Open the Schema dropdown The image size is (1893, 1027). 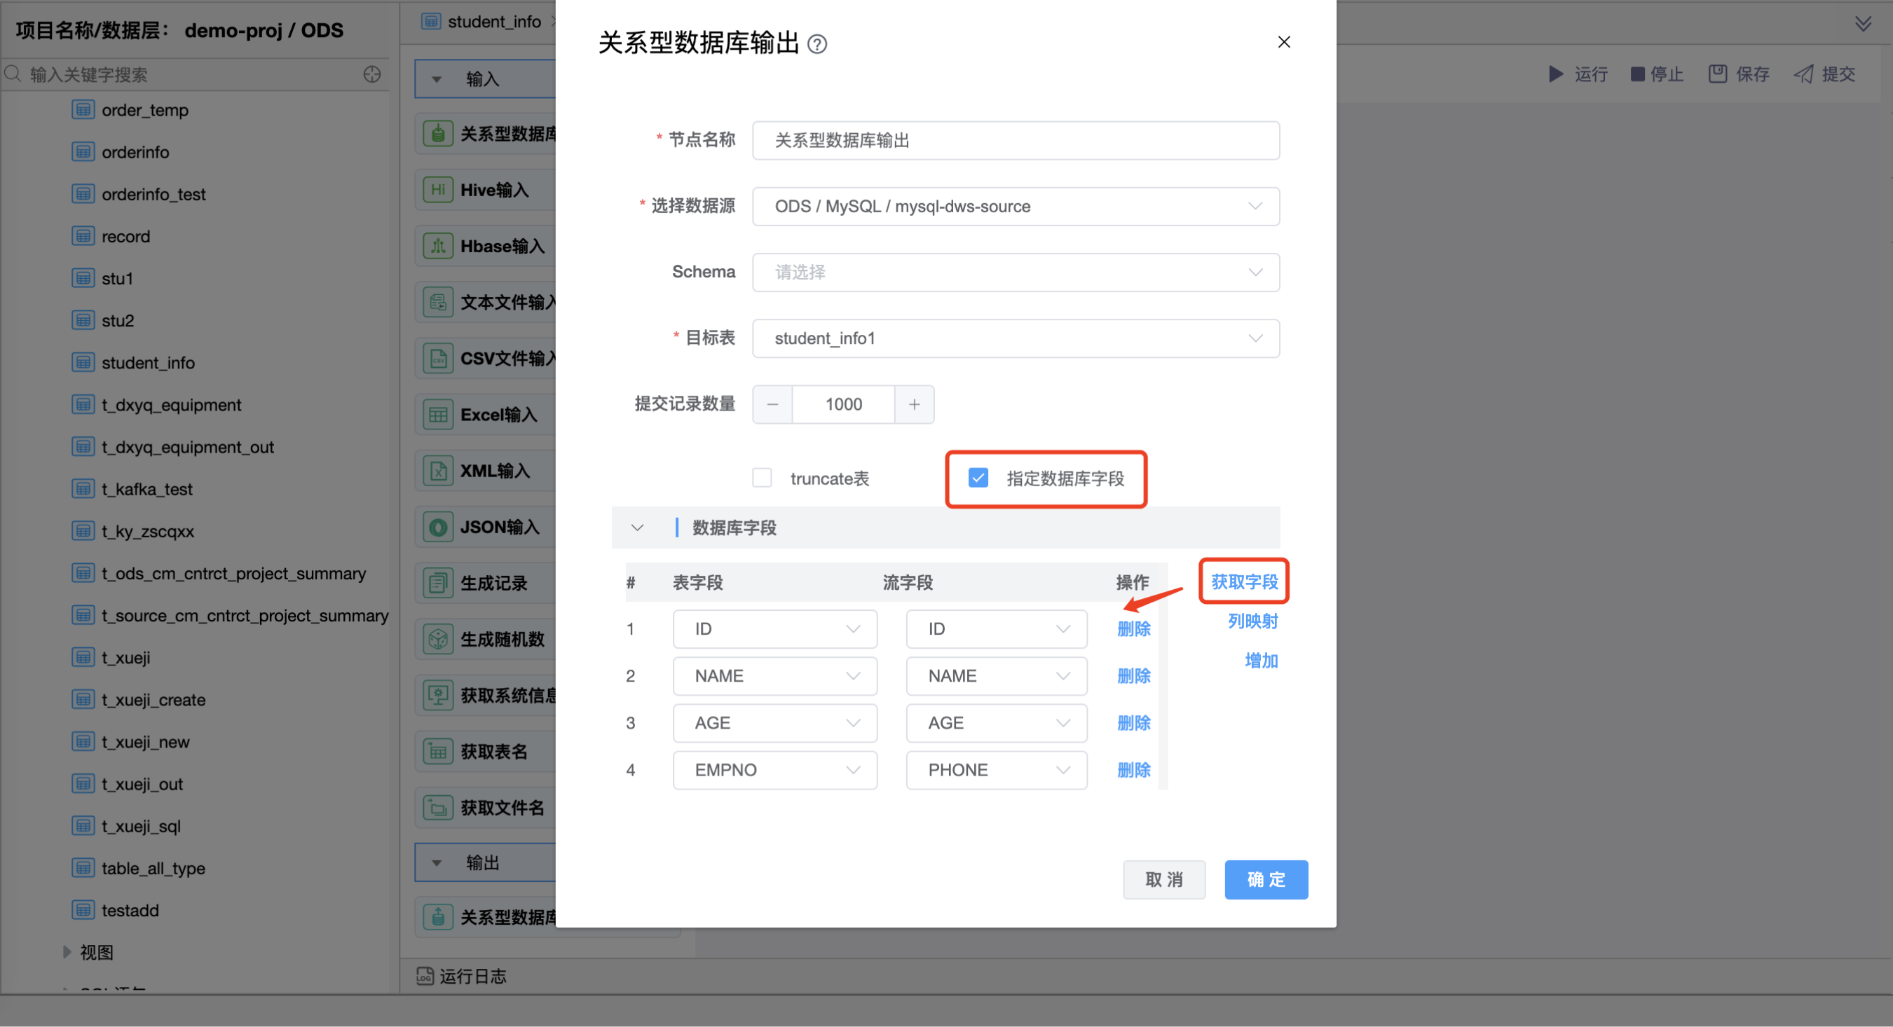click(1016, 273)
